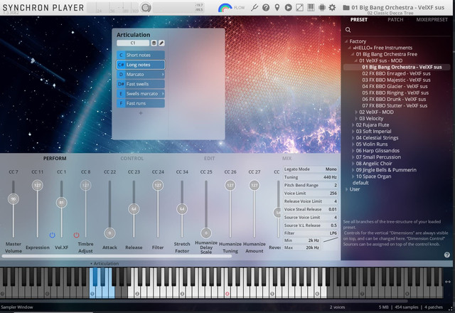Click the plus sign below Fast runs
Viewport: 455px width, 313px height.
(x=141, y=113)
